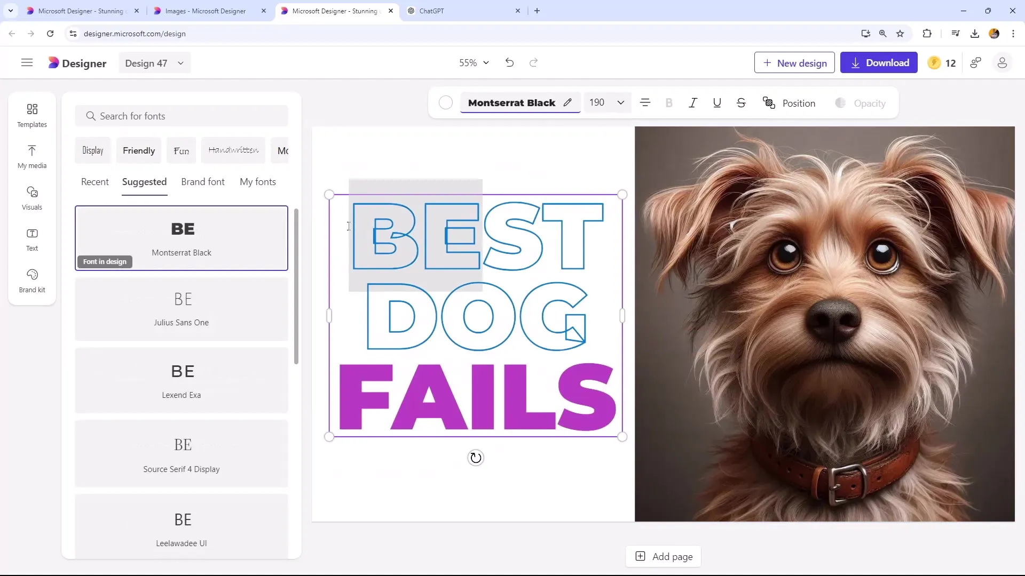This screenshot has width=1025, height=576.
Task: Select the dog image on canvas
Action: pos(824,324)
